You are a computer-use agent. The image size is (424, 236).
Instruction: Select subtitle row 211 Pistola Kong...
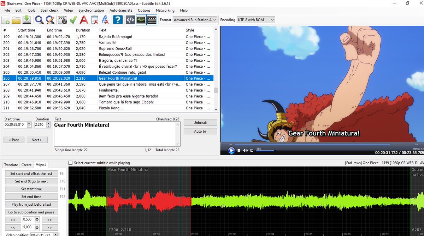(107, 108)
